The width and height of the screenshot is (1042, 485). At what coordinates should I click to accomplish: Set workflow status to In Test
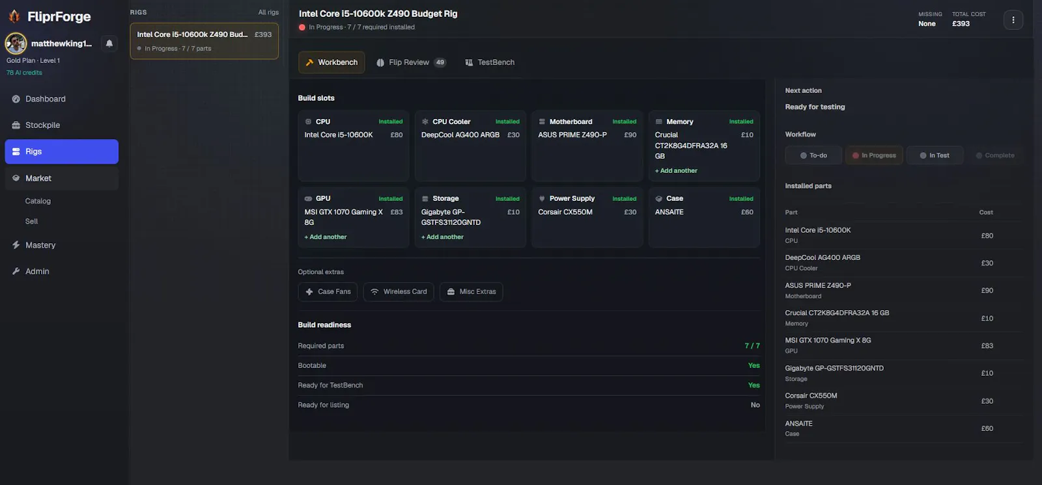935,155
